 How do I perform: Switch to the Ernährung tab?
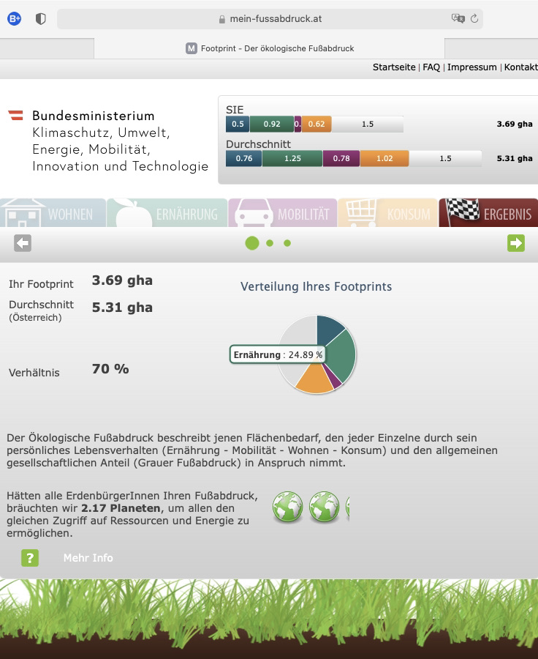(x=168, y=213)
